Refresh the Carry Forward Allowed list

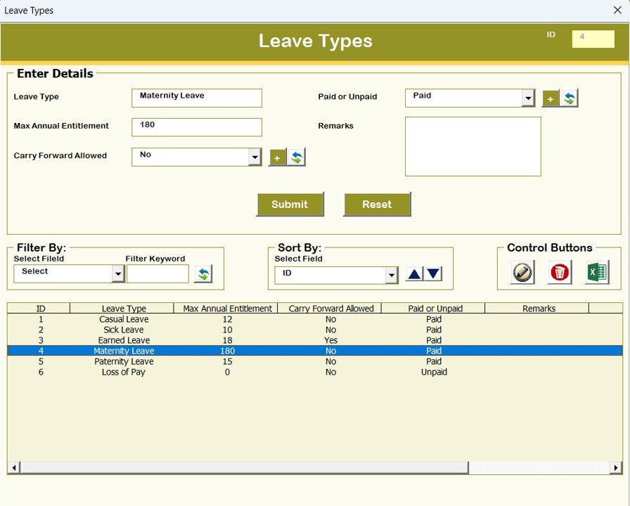pos(296,157)
